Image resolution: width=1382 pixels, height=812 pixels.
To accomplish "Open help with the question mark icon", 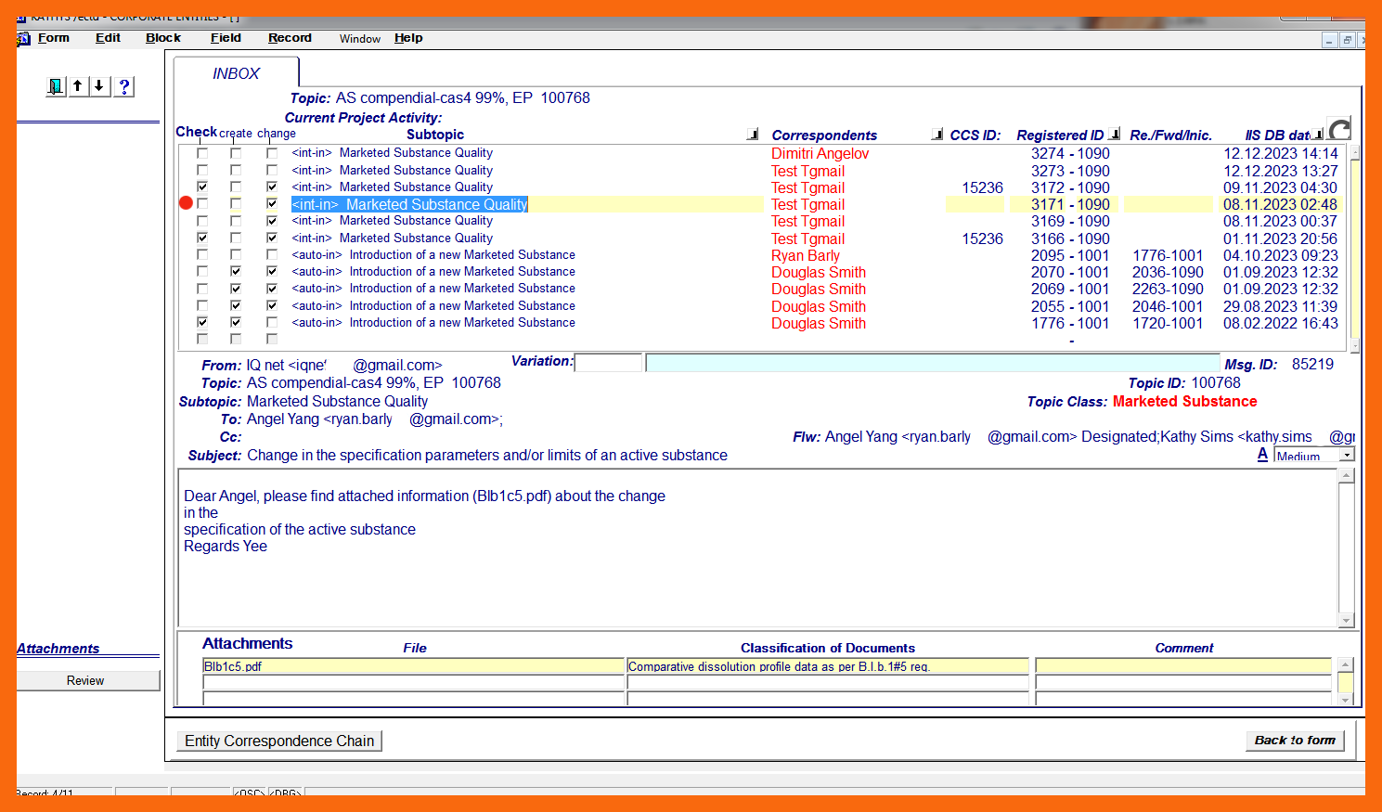I will tap(124, 86).
